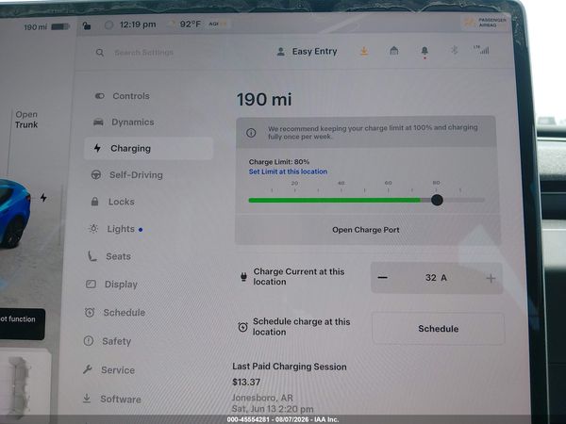This screenshot has height=424, width=566.
Task: Tap the 12:19 pm clock
Action: (138, 24)
